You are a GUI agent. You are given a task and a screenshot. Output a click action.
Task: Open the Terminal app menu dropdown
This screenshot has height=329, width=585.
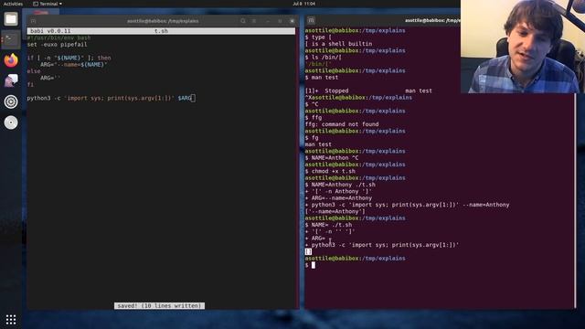coord(48,4)
